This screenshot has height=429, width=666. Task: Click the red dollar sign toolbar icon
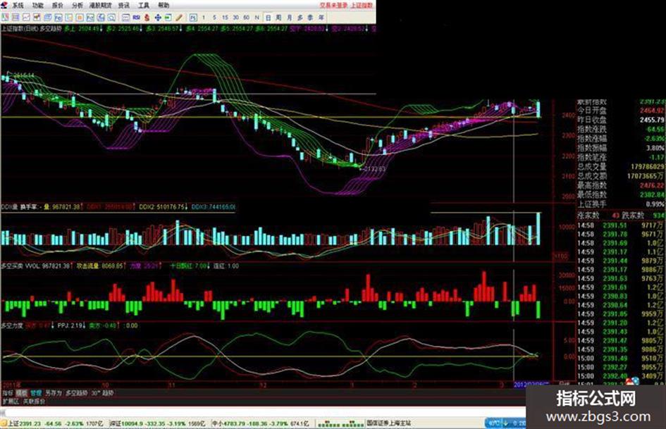click(147, 18)
